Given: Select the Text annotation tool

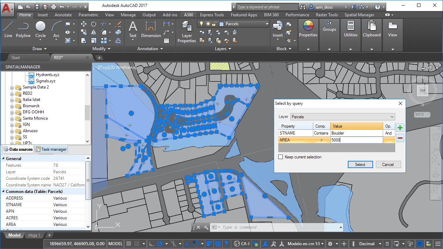Looking at the screenshot, I should click(x=133, y=29).
